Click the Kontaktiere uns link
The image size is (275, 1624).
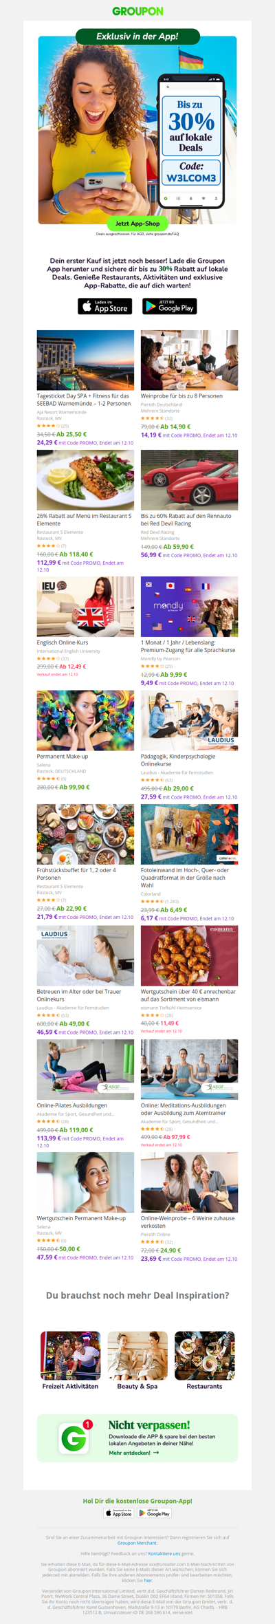click(164, 1554)
